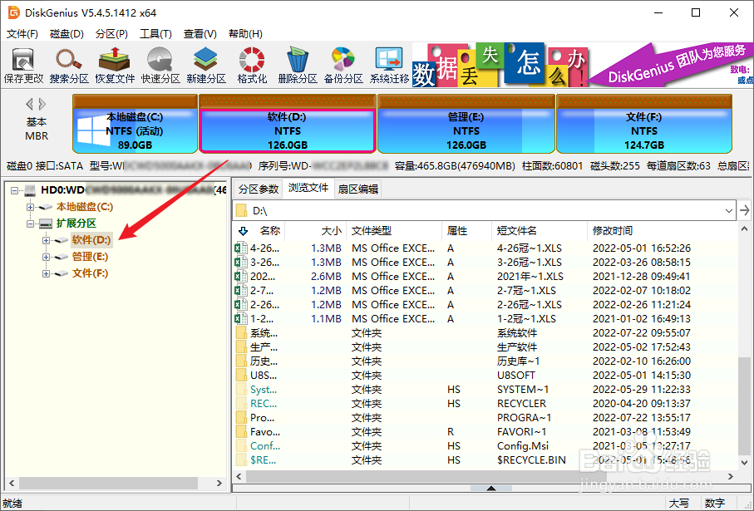Launch System Migration (系统迁移) tool
Viewport: 754px width, 511px height.
pyautogui.click(x=389, y=66)
